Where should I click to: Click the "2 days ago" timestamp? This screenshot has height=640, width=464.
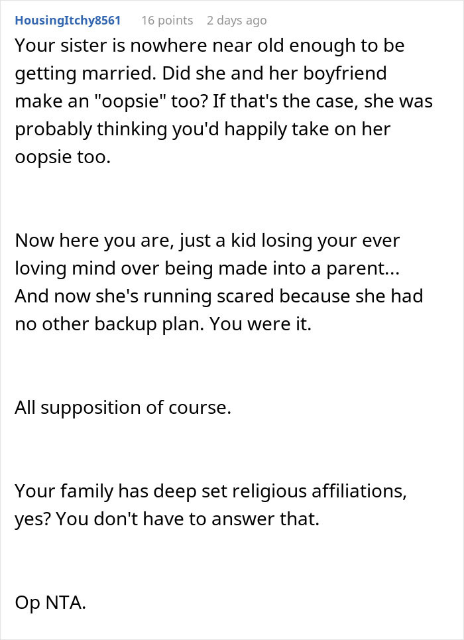(237, 21)
